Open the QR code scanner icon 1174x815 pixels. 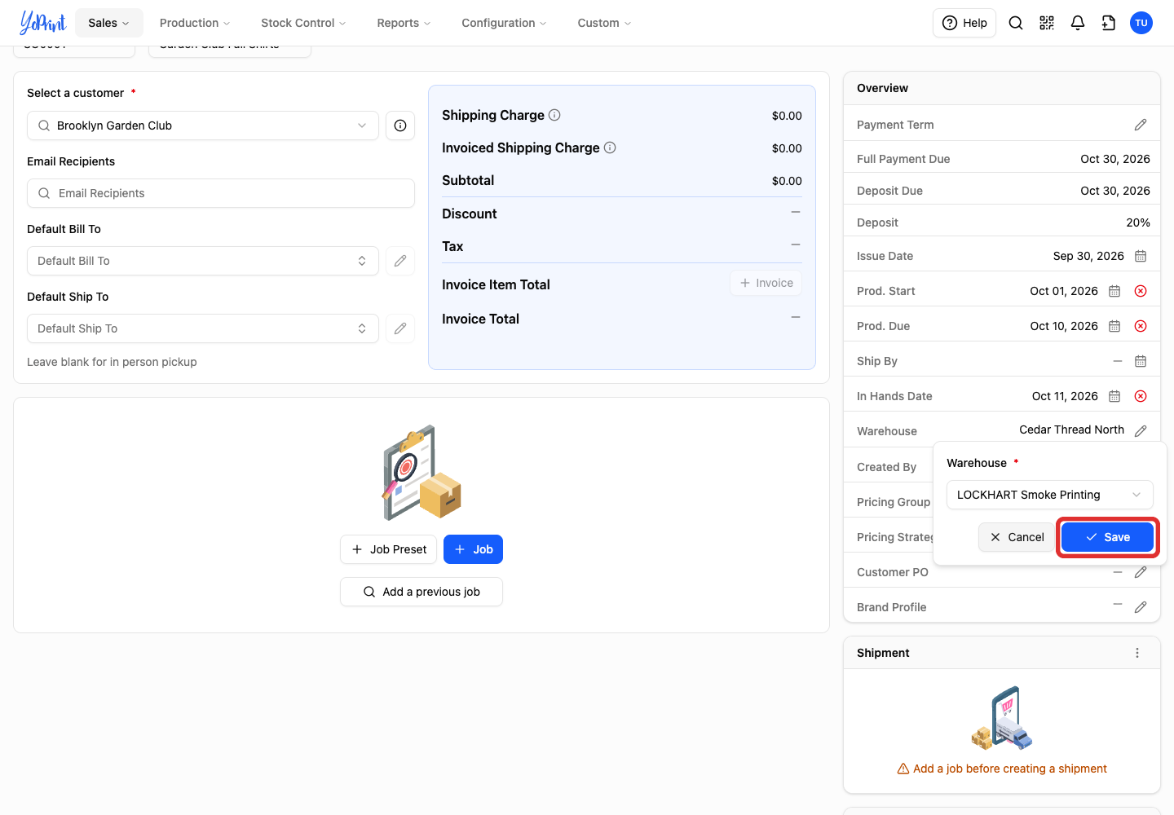coord(1047,23)
